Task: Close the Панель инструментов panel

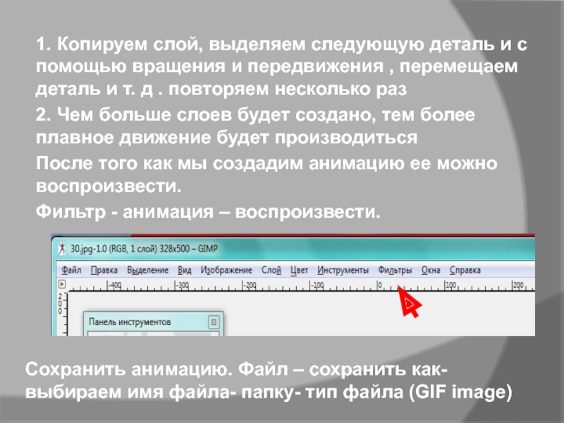Action: [x=214, y=322]
